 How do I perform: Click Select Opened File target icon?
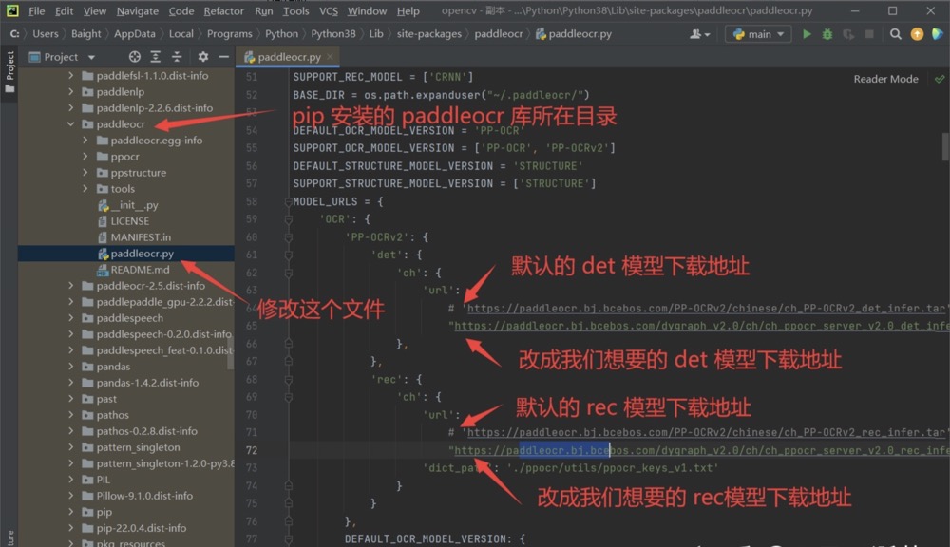click(135, 57)
